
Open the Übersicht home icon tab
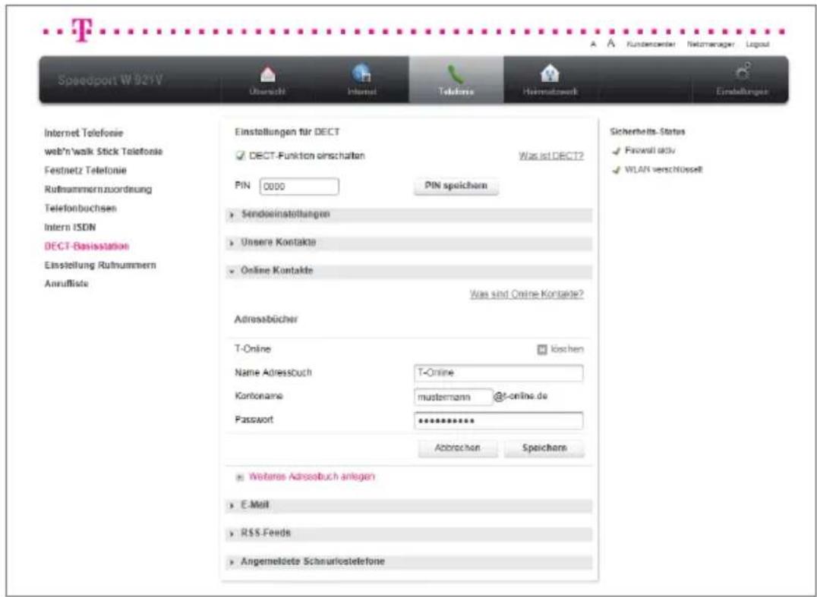[x=268, y=80]
